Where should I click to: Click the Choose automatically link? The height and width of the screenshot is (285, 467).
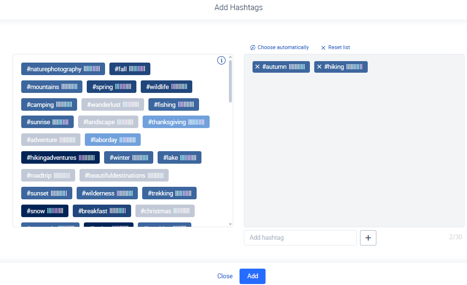click(x=283, y=47)
